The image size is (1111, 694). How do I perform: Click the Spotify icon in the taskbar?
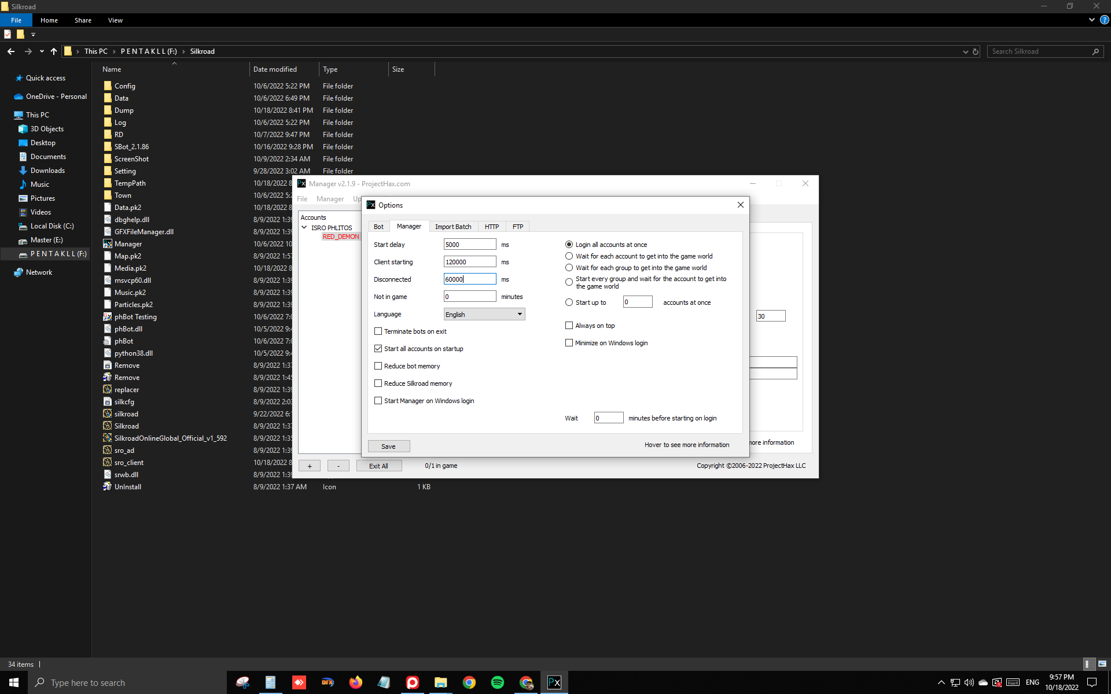[497, 682]
